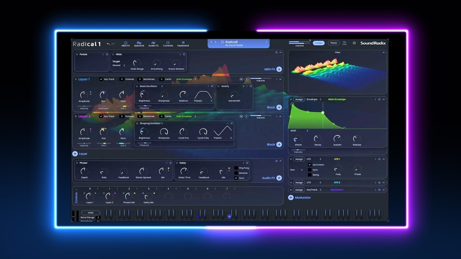Click Assign on LFO 2

(x=299, y=182)
